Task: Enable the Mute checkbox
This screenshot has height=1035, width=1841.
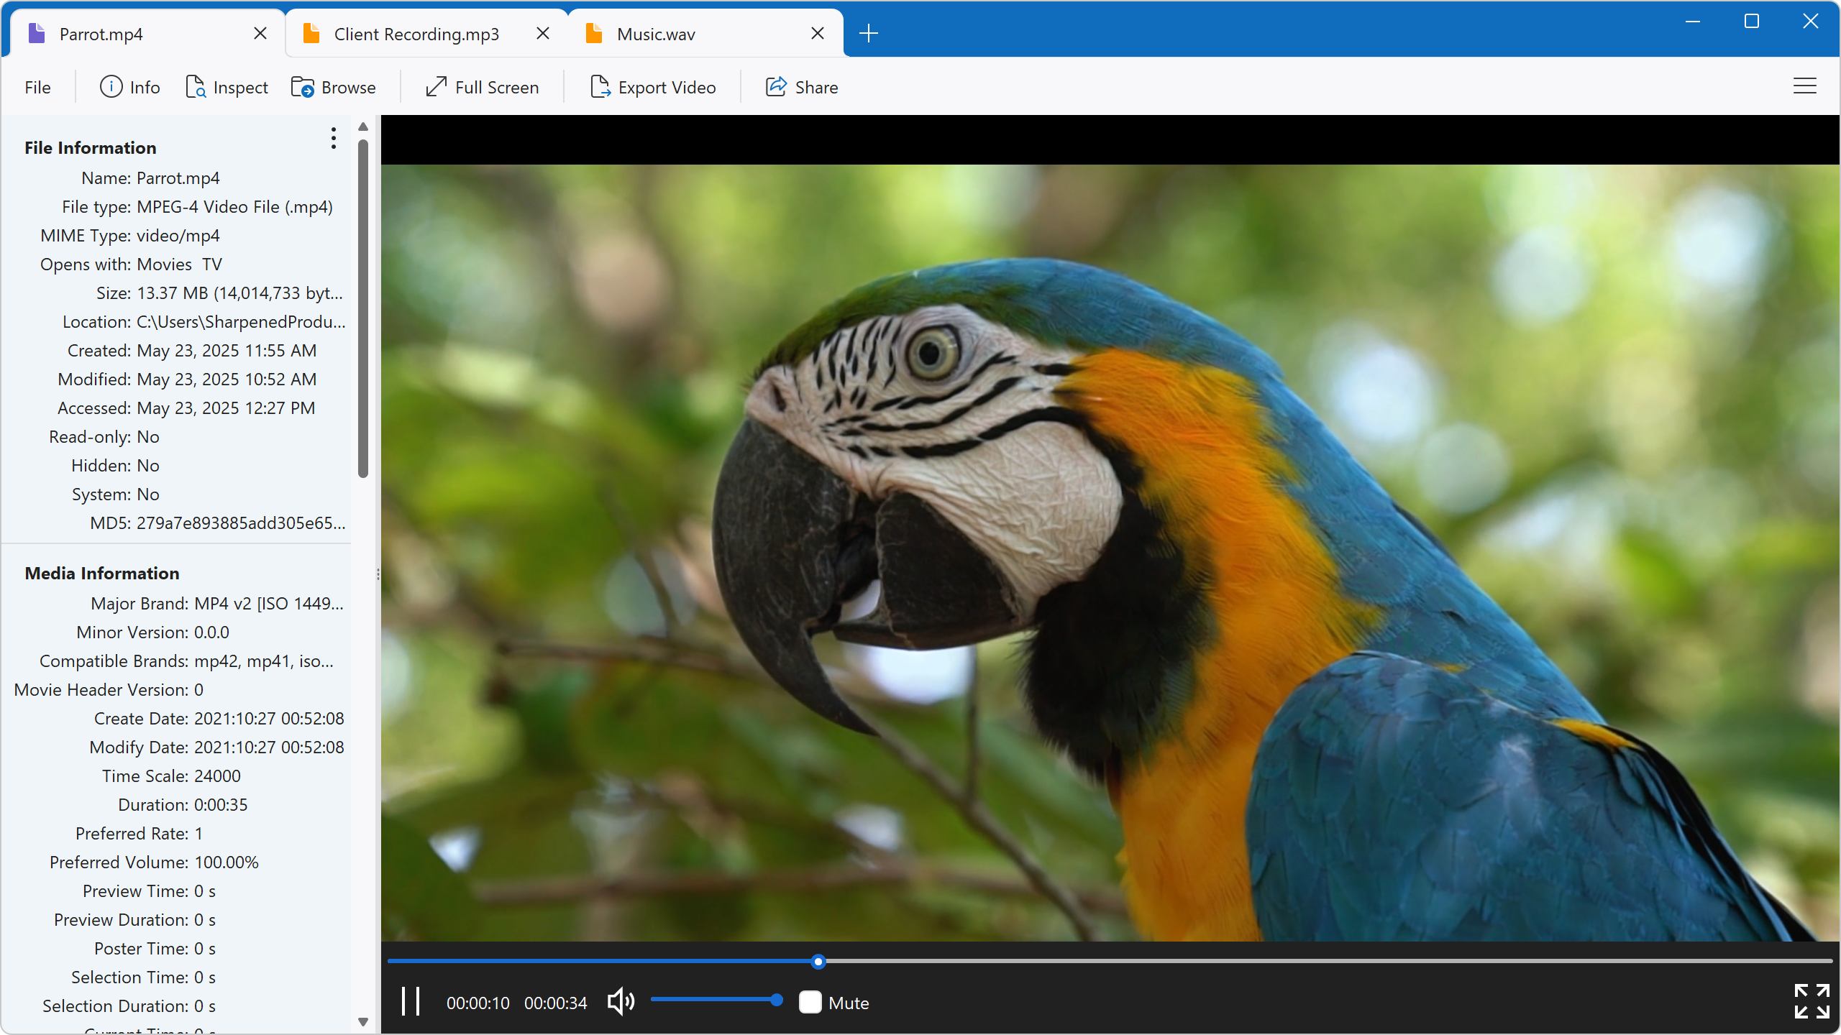Action: click(x=810, y=1002)
